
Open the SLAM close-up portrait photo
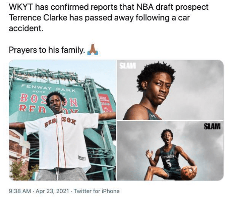(170, 90)
